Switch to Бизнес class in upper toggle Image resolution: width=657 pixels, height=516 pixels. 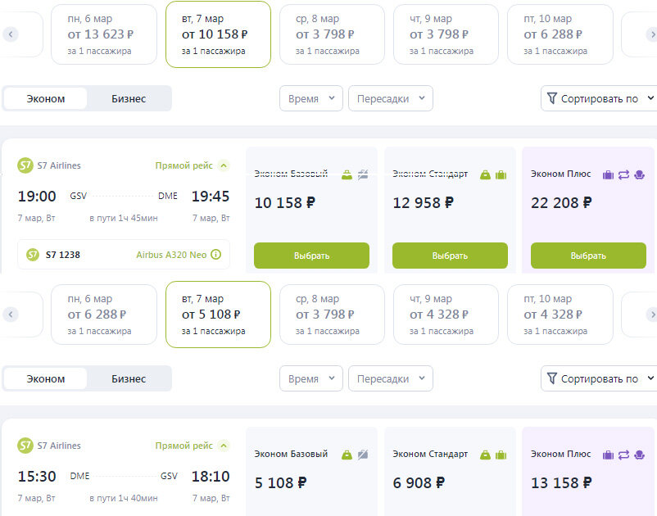pyautogui.click(x=129, y=99)
